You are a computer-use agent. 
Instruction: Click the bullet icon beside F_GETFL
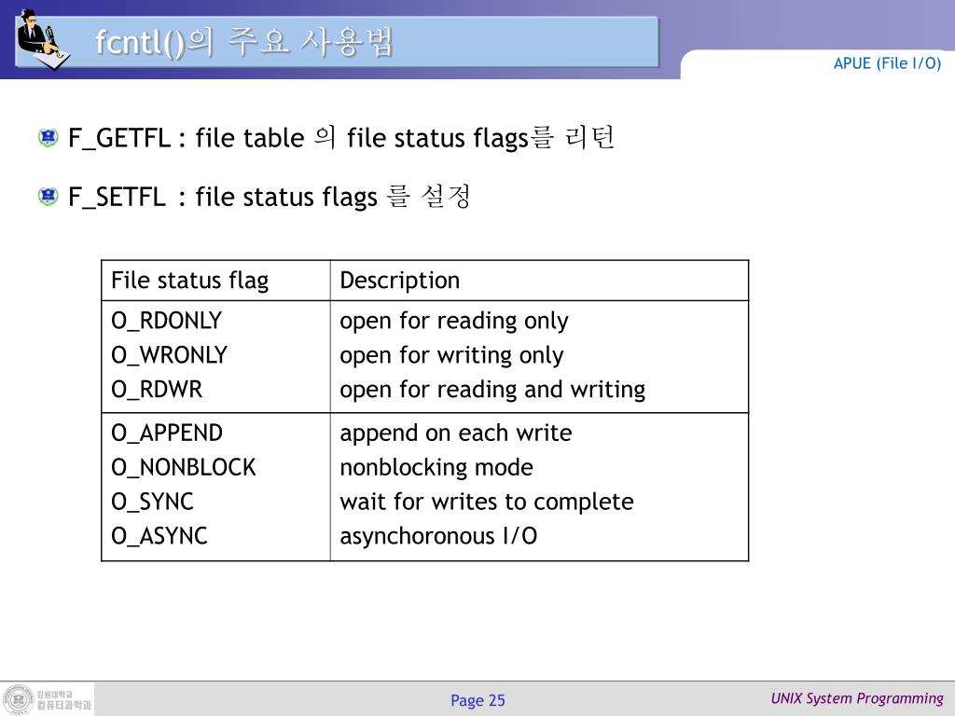[x=48, y=138]
